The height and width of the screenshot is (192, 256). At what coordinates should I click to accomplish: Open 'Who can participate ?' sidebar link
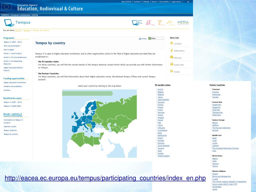[x=12, y=46]
